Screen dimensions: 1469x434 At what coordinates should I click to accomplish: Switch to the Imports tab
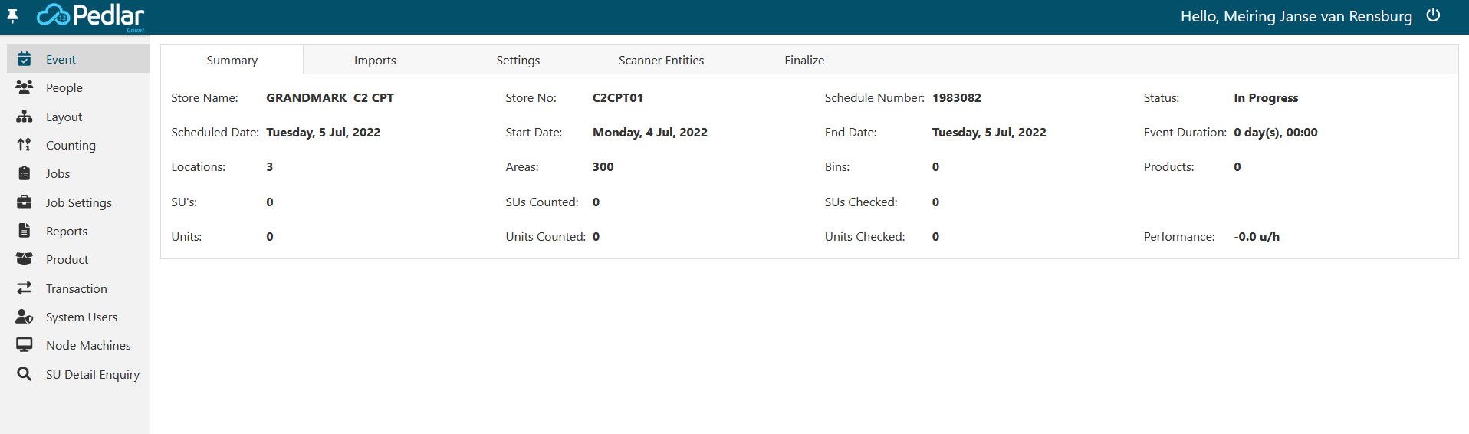tap(375, 60)
